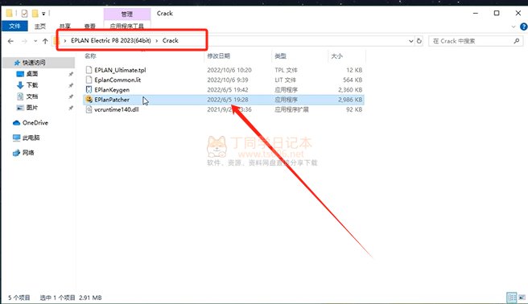Open recent locations dropdown arrow
The width and height of the screenshot is (528, 304).
tap(35, 41)
